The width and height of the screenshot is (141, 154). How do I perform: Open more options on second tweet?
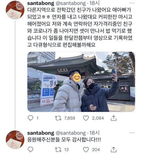click(132, 133)
